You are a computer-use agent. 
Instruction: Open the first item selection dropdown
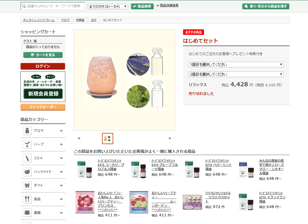point(236,65)
